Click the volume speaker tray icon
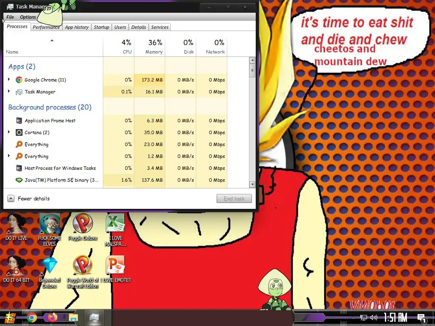This screenshot has height=326, width=435. click(374, 318)
